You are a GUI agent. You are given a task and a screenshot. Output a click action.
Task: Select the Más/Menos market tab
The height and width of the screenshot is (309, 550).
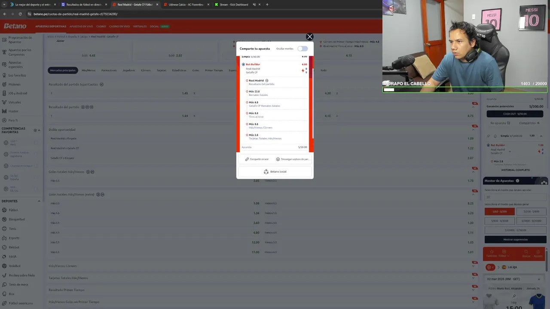pyautogui.click(x=89, y=70)
